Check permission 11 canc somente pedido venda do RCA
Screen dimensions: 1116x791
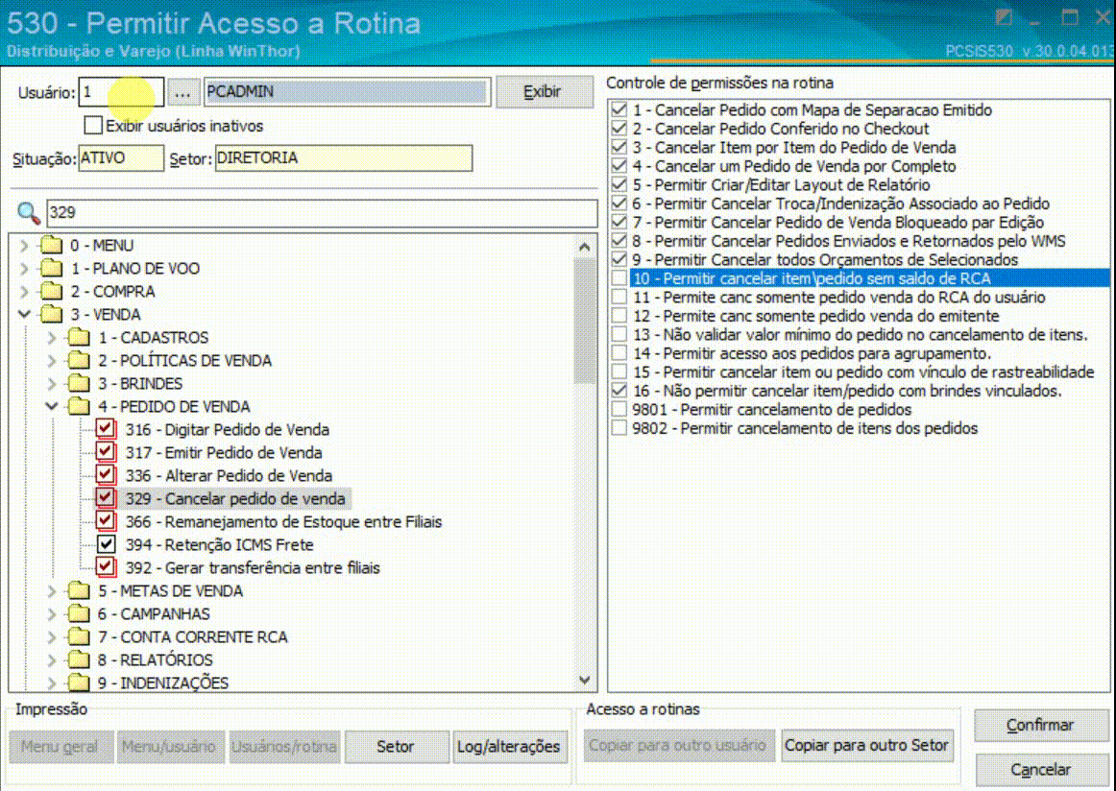coord(619,297)
